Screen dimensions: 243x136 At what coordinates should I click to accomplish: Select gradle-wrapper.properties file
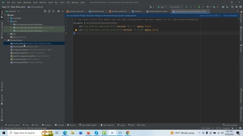[x=30, y=56]
